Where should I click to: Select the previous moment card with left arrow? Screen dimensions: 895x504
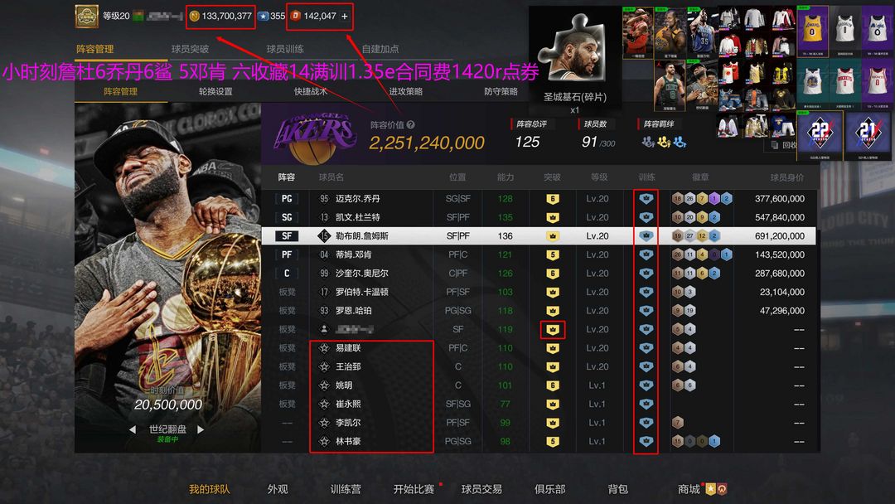133,429
